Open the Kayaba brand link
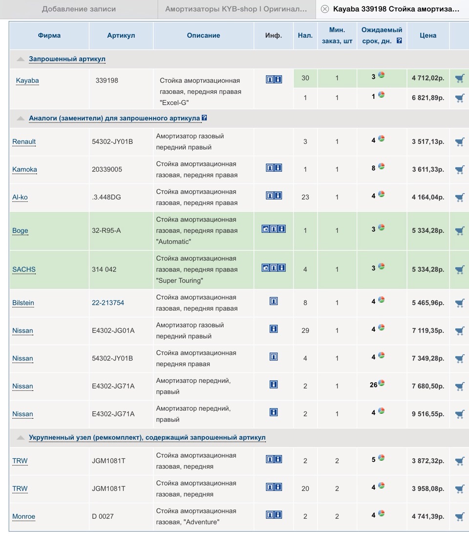This screenshot has width=469, height=536. (27, 81)
